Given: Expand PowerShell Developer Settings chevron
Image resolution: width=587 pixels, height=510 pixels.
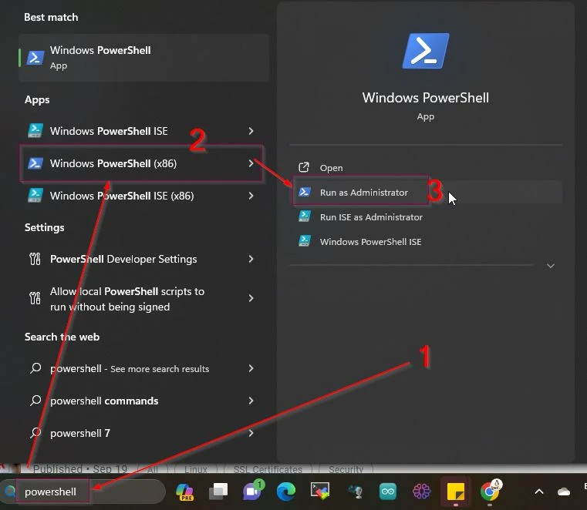Looking at the screenshot, I should tap(251, 259).
